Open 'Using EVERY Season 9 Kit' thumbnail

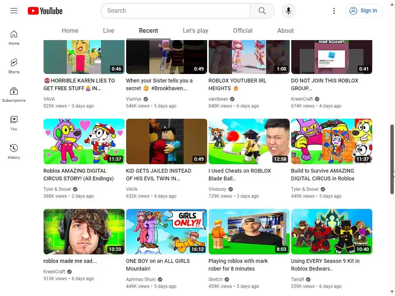331,232
